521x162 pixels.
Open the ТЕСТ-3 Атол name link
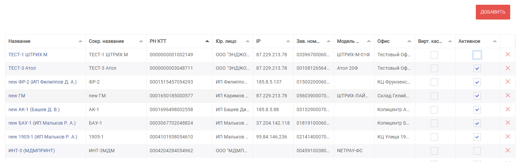22,68
